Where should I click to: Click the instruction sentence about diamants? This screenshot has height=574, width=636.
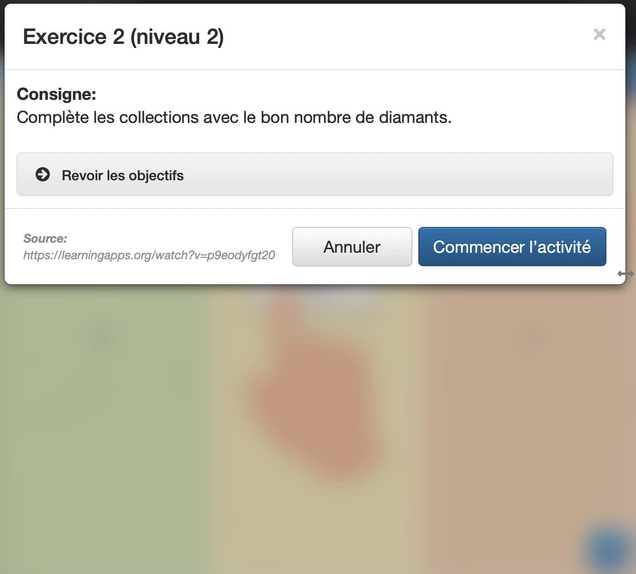[x=234, y=117]
